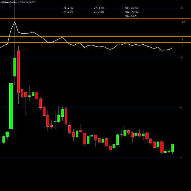Click the 14 price gridline label

(x=181, y=58)
